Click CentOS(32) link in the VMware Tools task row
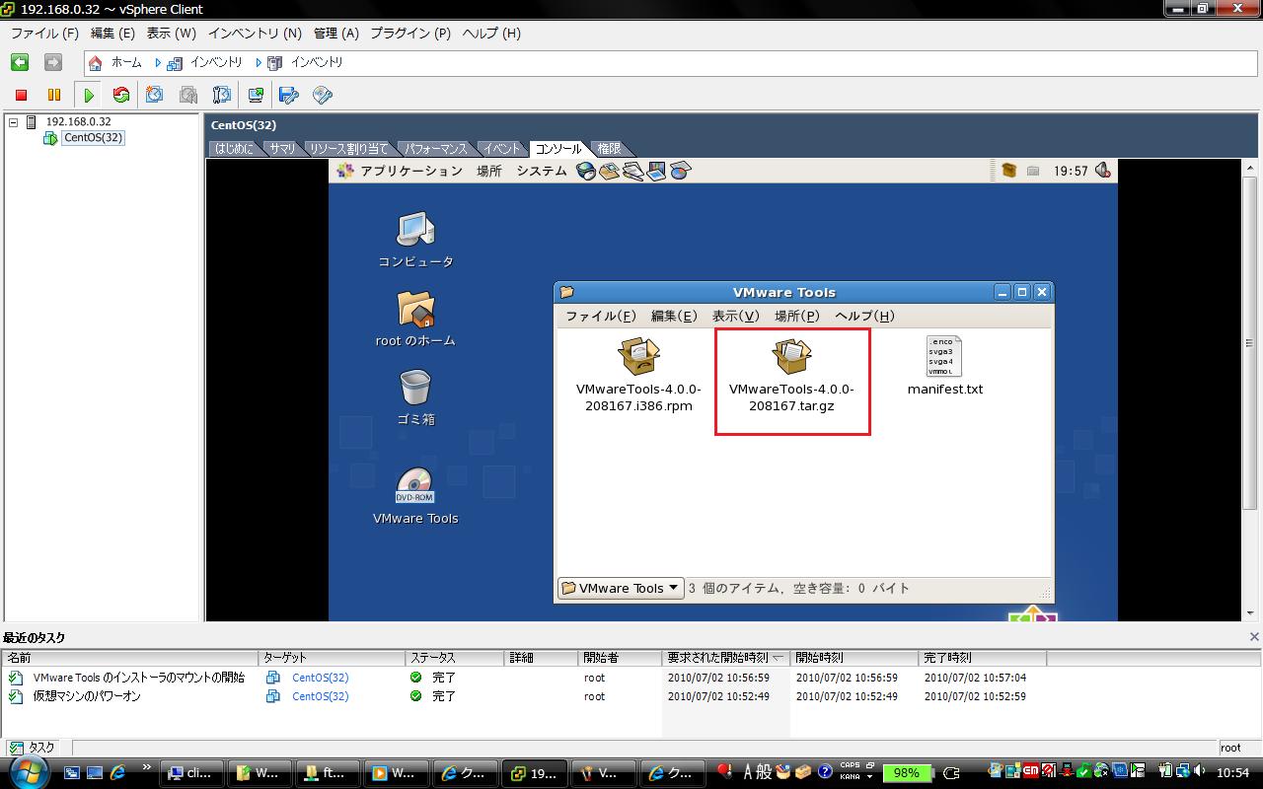The height and width of the screenshot is (789, 1263). pos(320,678)
